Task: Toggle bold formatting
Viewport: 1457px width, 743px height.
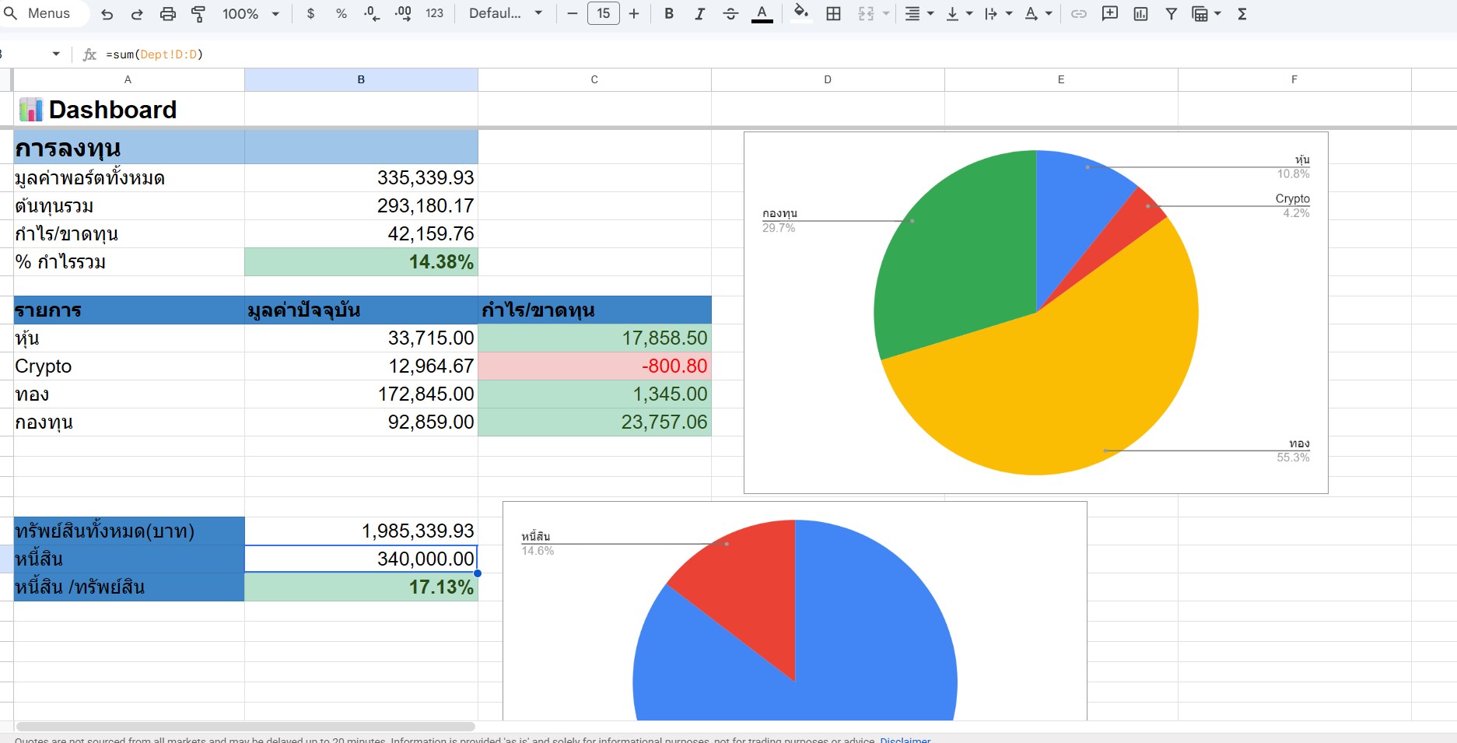Action: pyautogui.click(x=668, y=14)
